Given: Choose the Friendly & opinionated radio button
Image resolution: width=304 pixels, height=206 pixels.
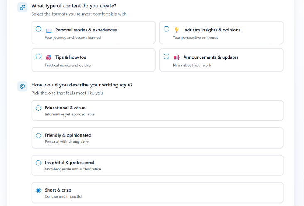Looking at the screenshot, I should coord(39,135).
